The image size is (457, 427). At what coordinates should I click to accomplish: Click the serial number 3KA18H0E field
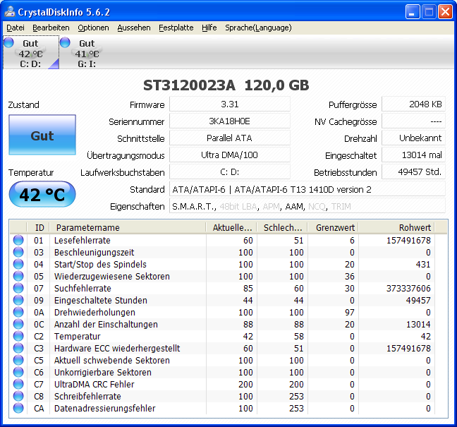click(x=230, y=121)
